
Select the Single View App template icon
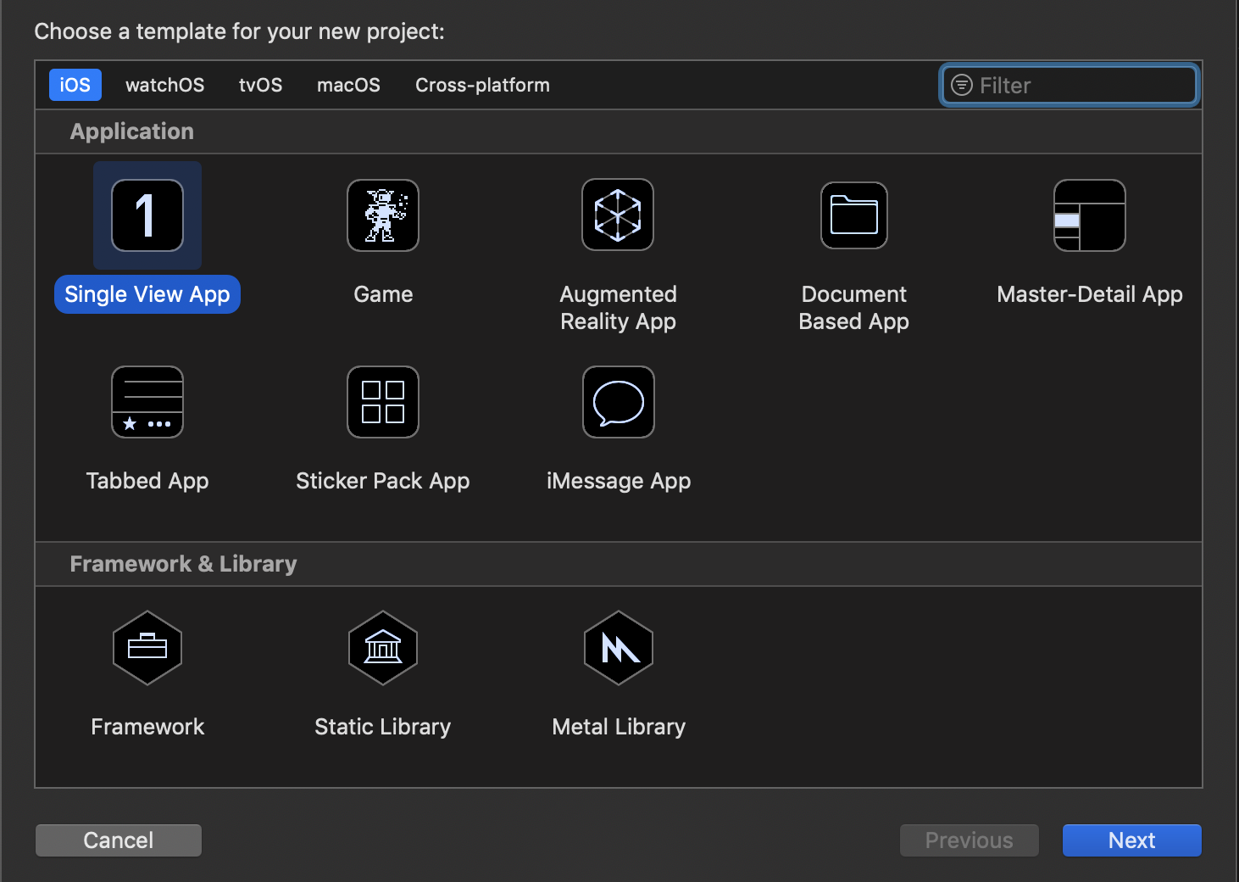[x=147, y=215]
